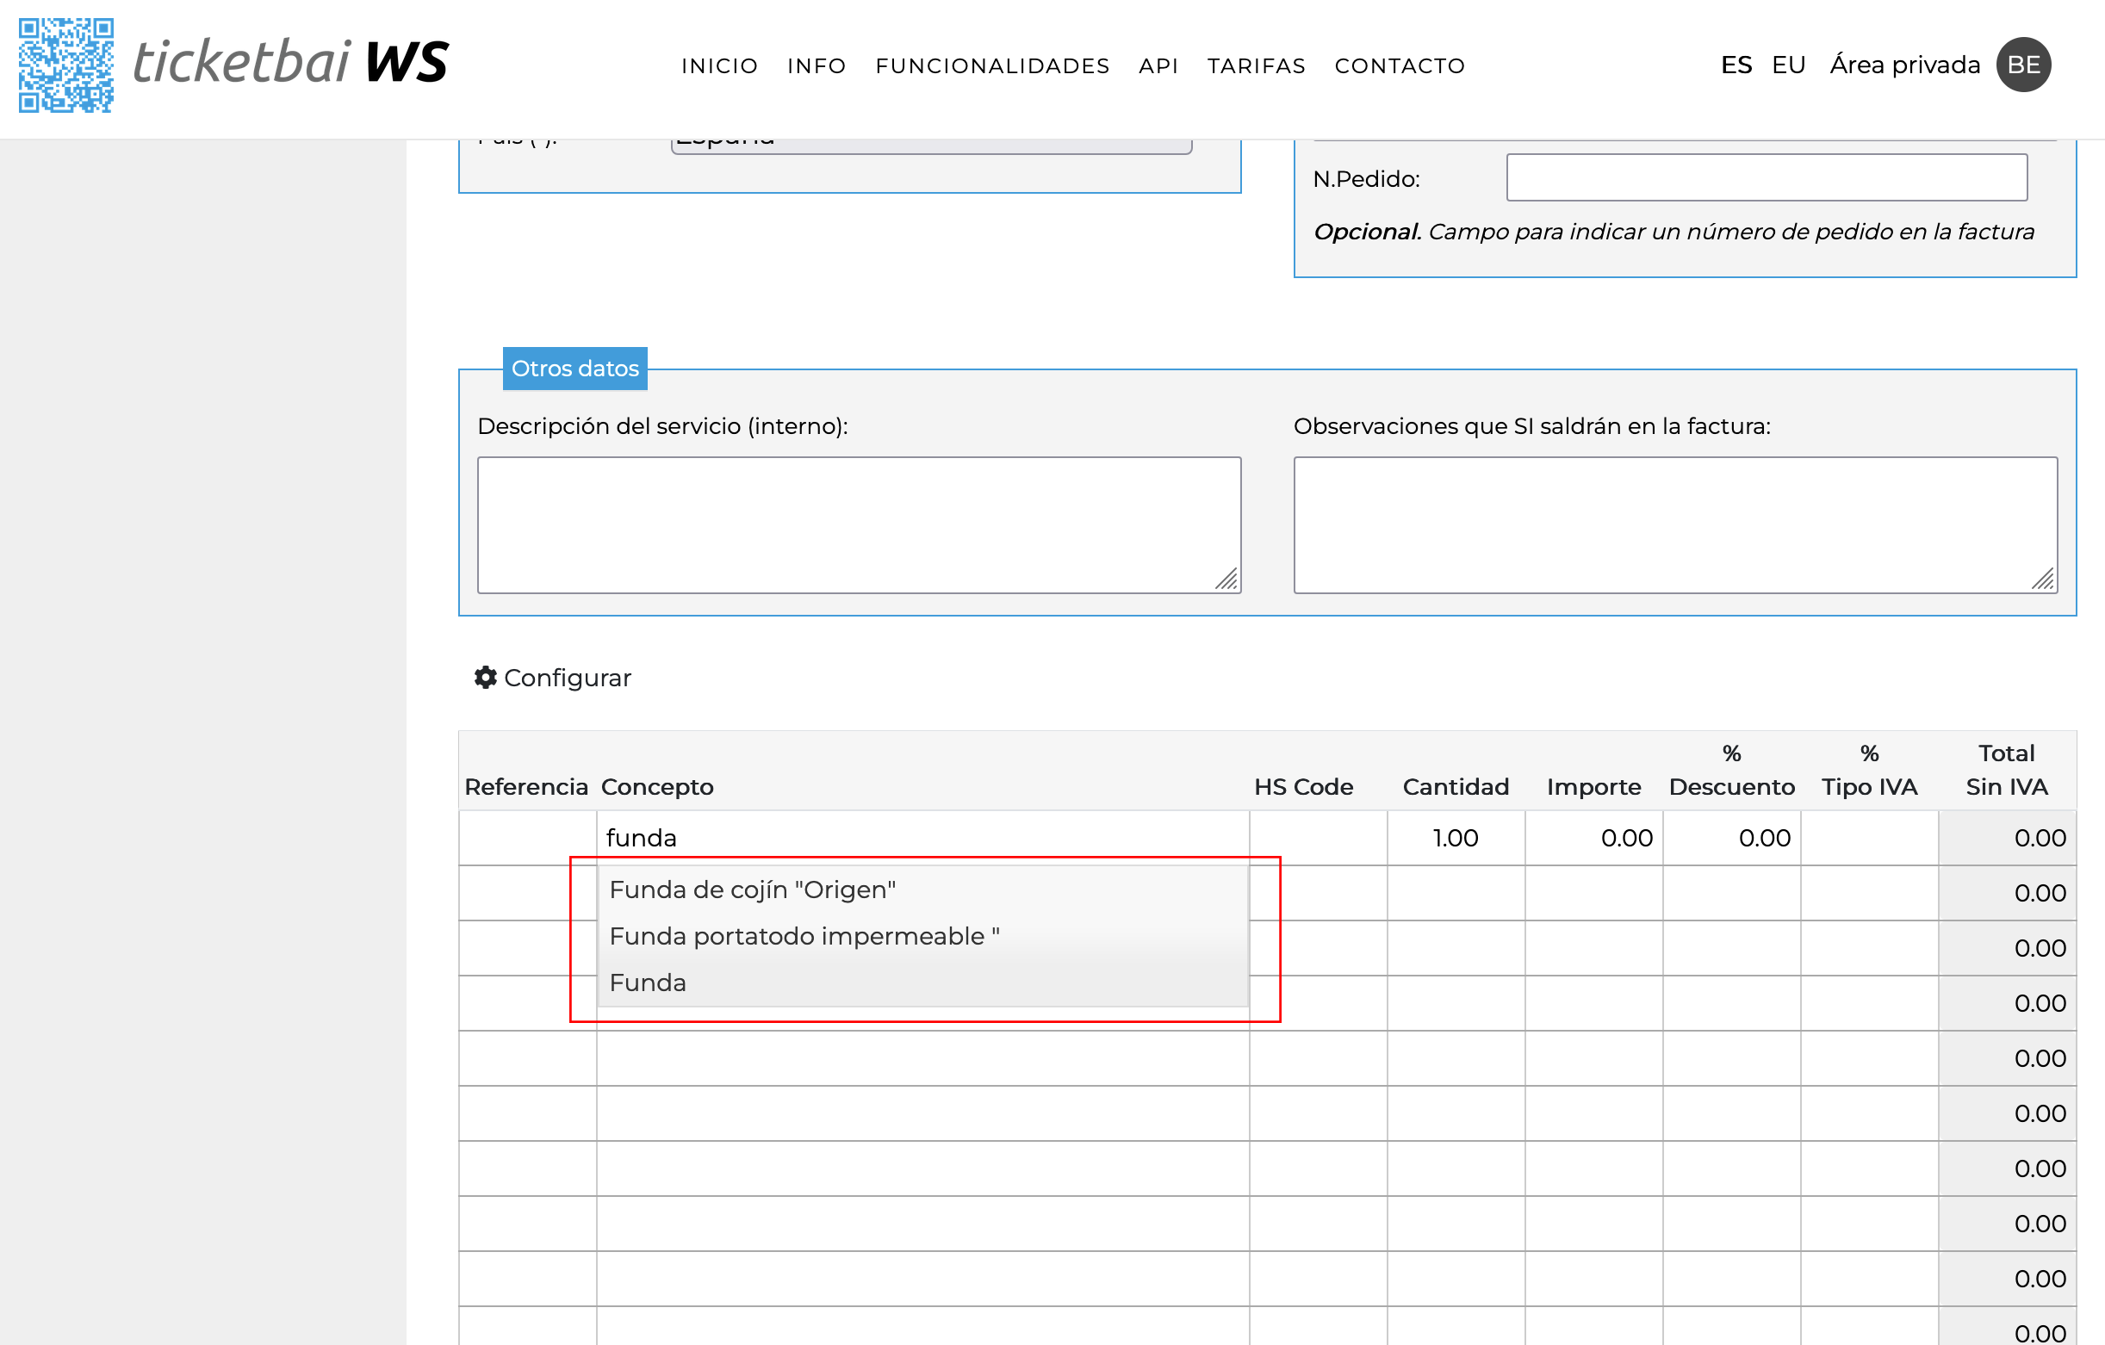Open the TARIFAS menu item
This screenshot has height=1345, width=2105.
click(1256, 65)
